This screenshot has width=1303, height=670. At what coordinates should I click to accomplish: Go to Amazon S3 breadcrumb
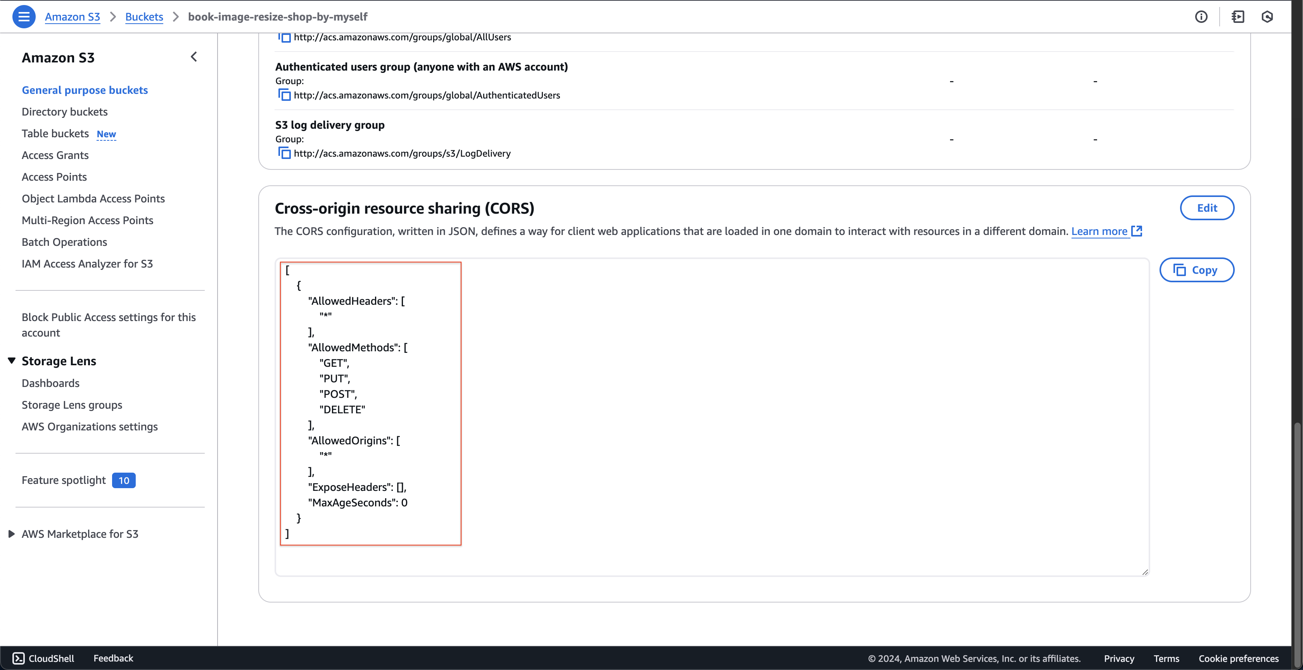[73, 17]
